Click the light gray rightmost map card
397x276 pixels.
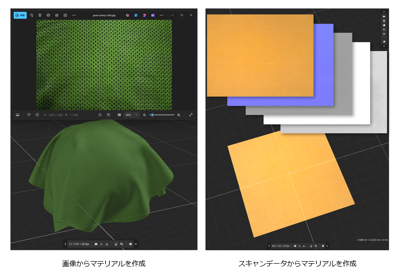pos(379,92)
